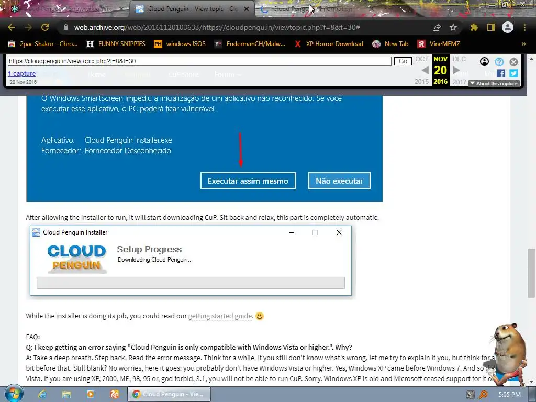Image resolution: width=536 pixels, height=402 pixels.
Task: Click the Wayback Go button
Action: (403, 61)
